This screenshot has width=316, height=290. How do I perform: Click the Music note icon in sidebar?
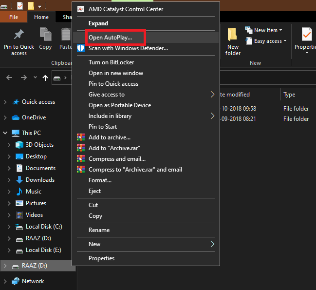coord(19,192)
